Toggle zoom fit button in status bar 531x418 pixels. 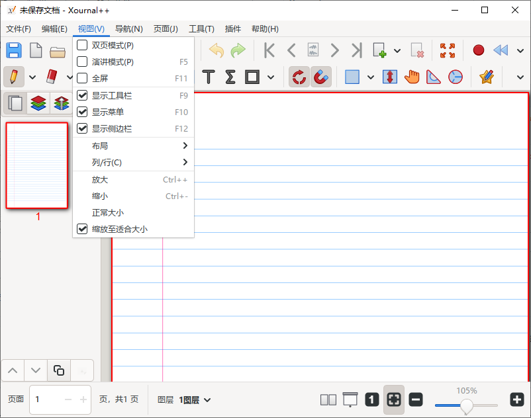click(x=394, y=399)
